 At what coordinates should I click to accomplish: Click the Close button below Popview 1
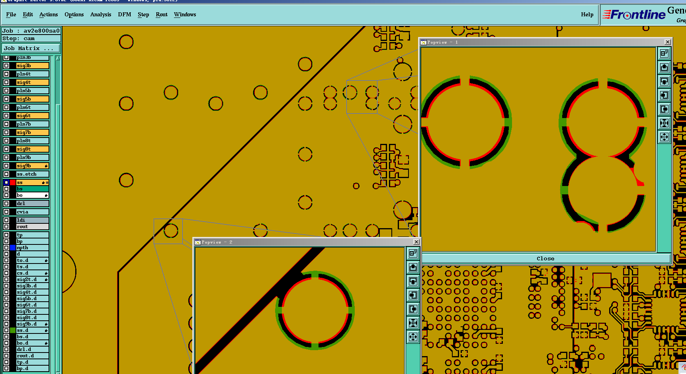point(545,259)
